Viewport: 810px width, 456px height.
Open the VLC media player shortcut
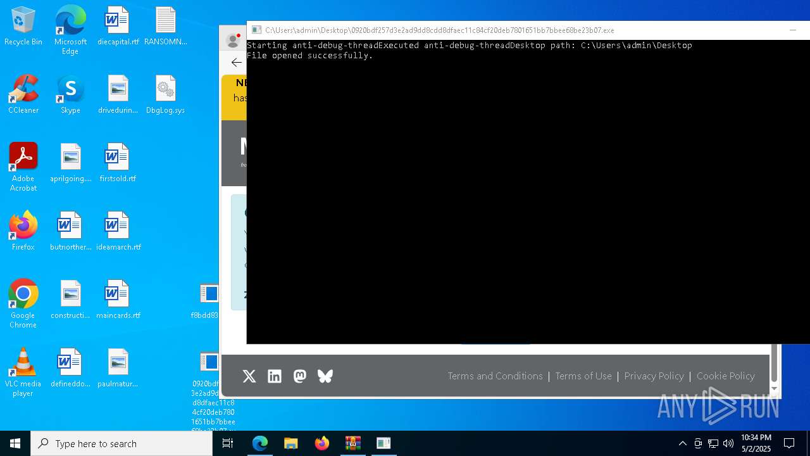click(23, 372)
